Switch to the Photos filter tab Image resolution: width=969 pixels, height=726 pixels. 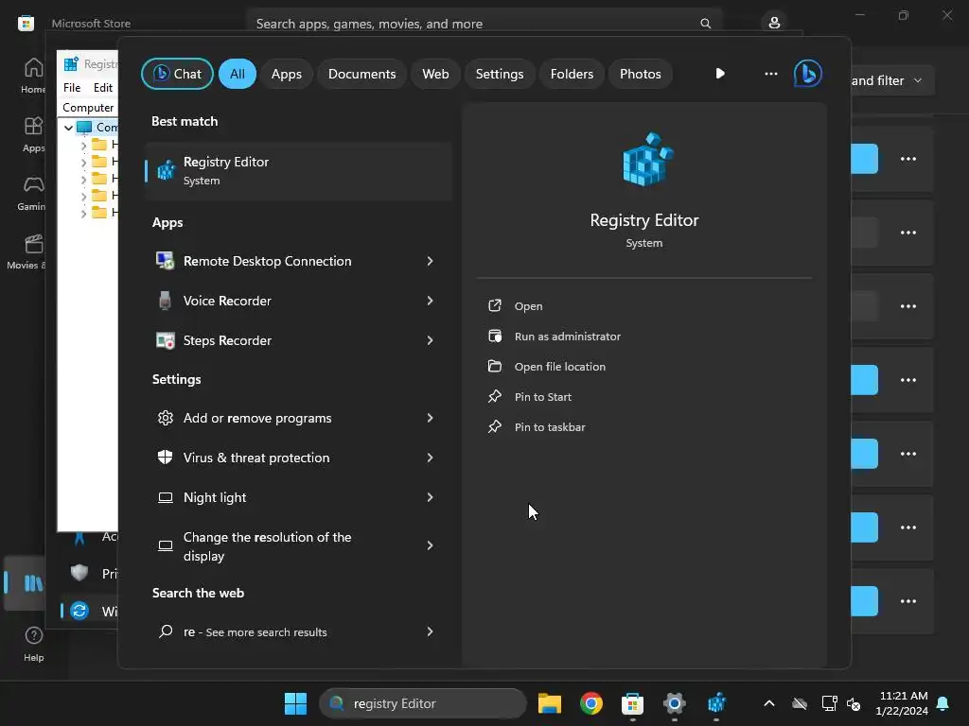(x=641, y=74)
